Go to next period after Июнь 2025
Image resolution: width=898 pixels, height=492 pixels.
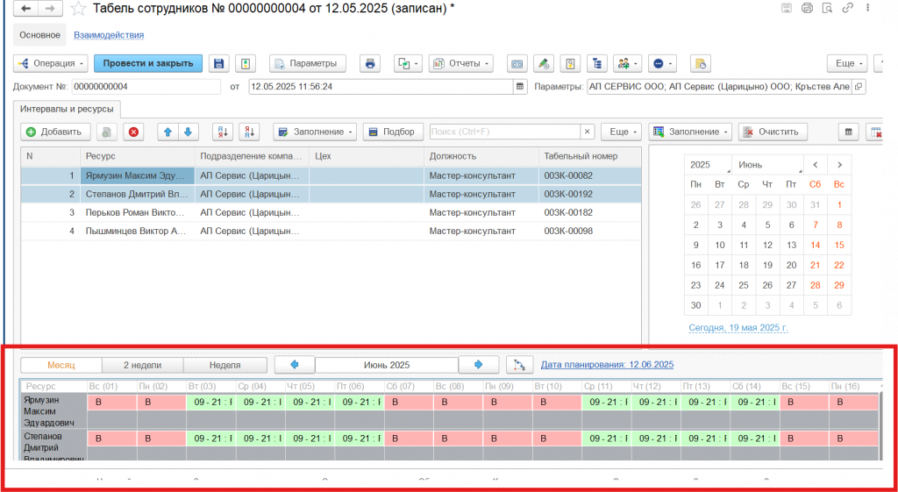[479, 364]
